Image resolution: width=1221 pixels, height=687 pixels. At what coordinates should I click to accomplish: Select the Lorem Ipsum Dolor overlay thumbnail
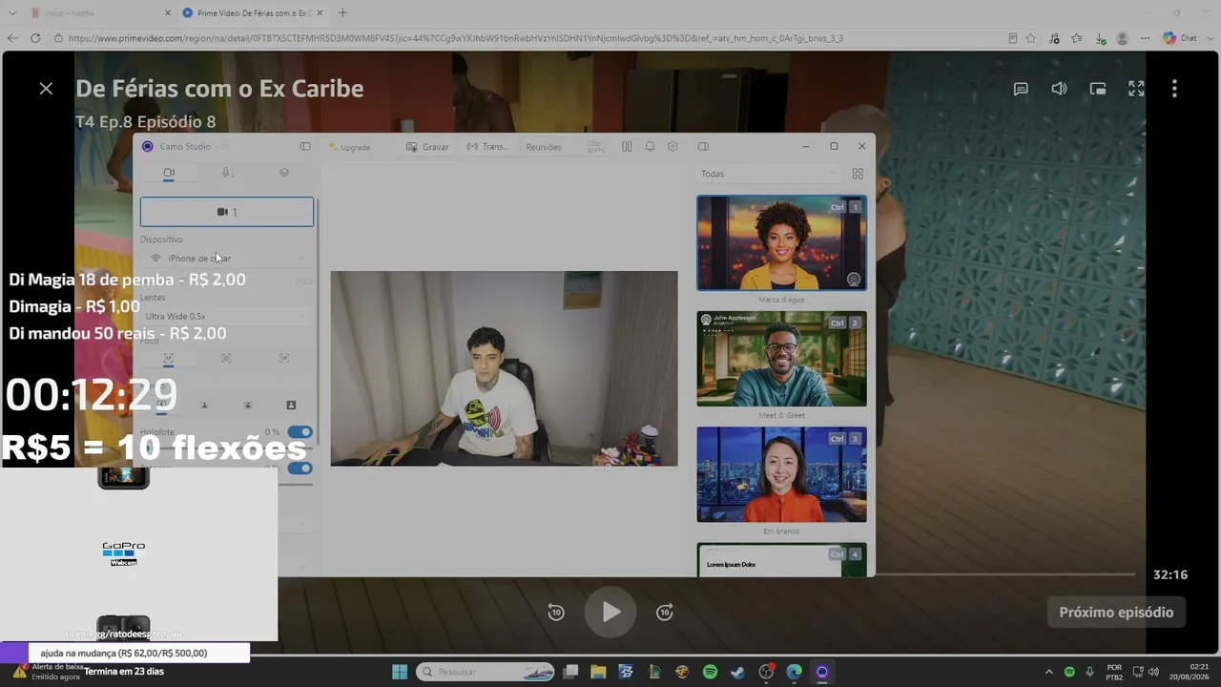781,560
